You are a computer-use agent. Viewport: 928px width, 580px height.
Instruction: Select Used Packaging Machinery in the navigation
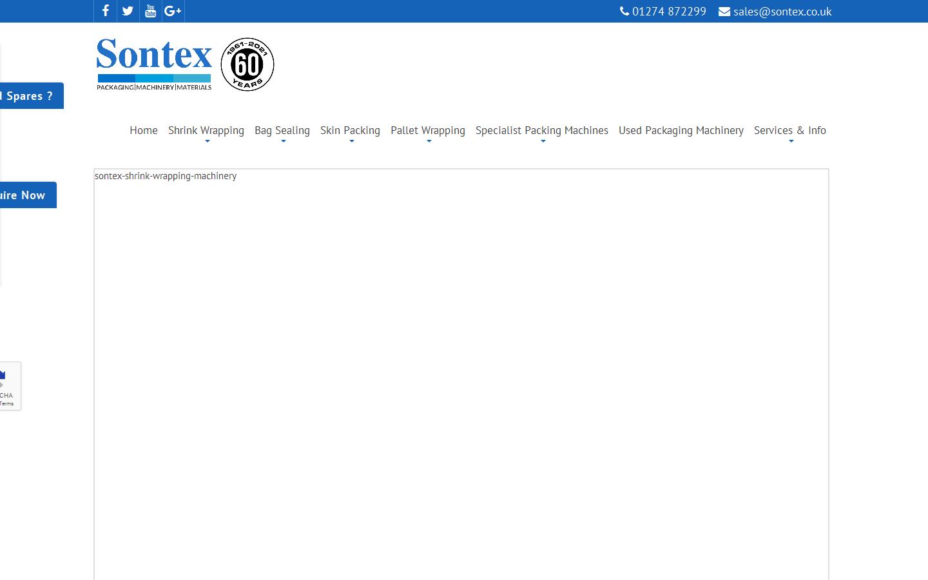pyautogui.click(x=681, y=130)
